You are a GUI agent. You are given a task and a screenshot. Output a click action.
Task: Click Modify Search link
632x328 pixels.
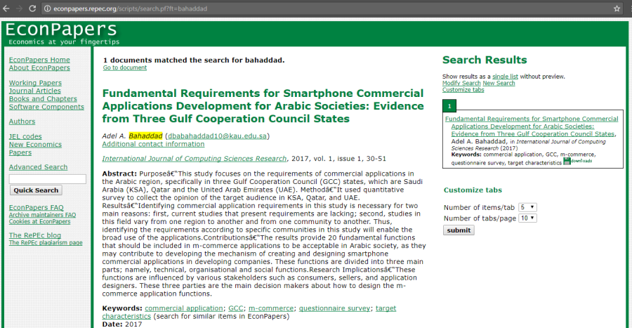(x=461, y=83)
